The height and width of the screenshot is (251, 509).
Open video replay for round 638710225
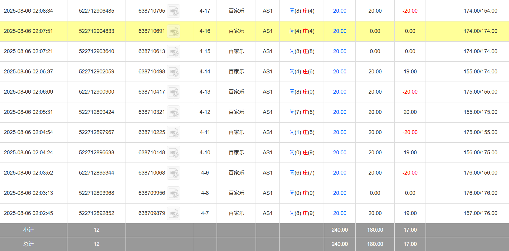[x=174, y=133]
